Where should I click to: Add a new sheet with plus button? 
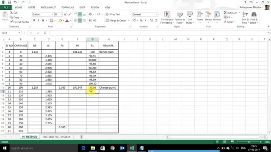[81, 137]
